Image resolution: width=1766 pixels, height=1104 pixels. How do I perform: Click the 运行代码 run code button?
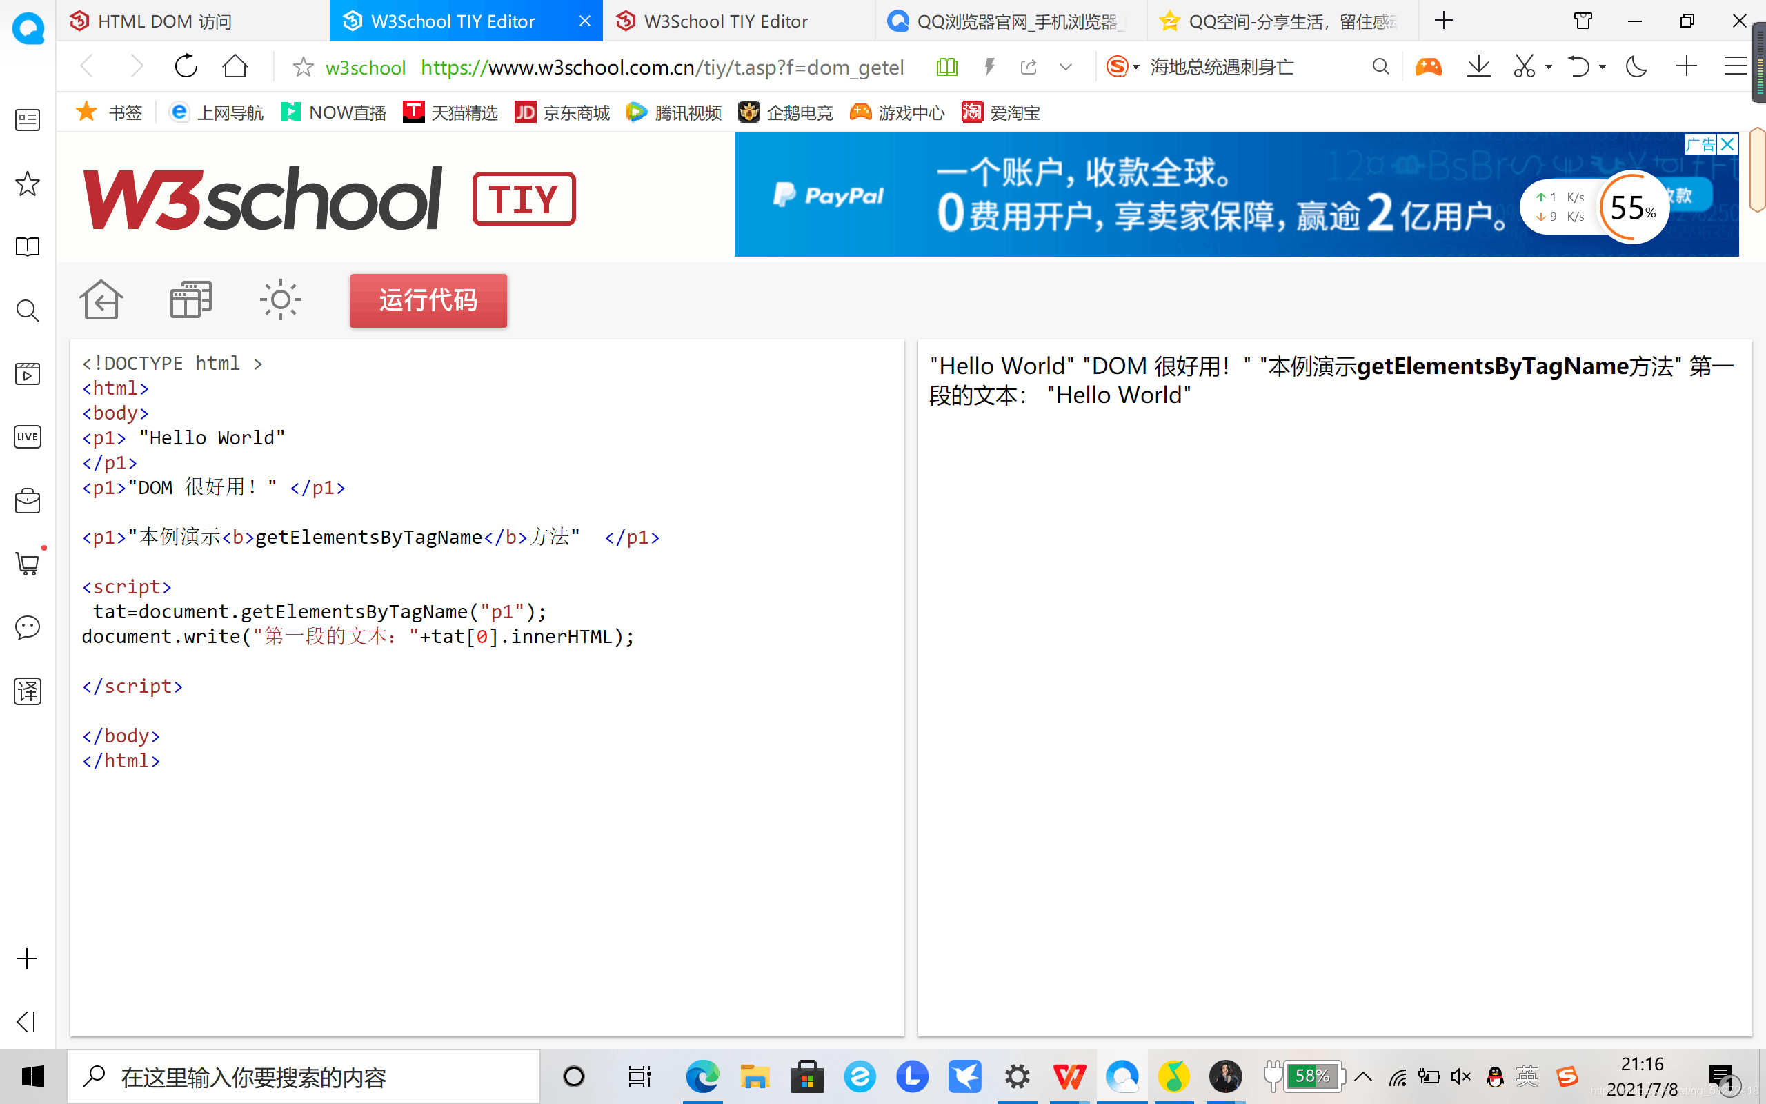[x=428, y=300]
